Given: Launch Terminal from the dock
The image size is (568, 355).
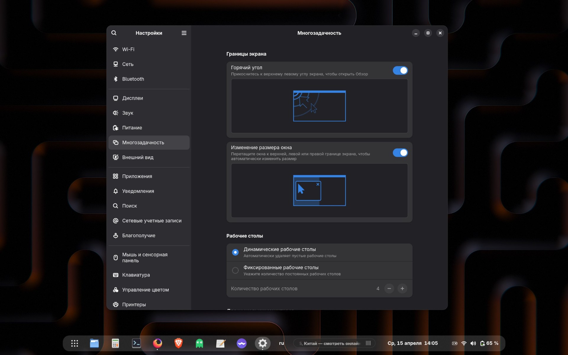Looking at the screenshot, I should pyautogui.click(x=136, y=343).
